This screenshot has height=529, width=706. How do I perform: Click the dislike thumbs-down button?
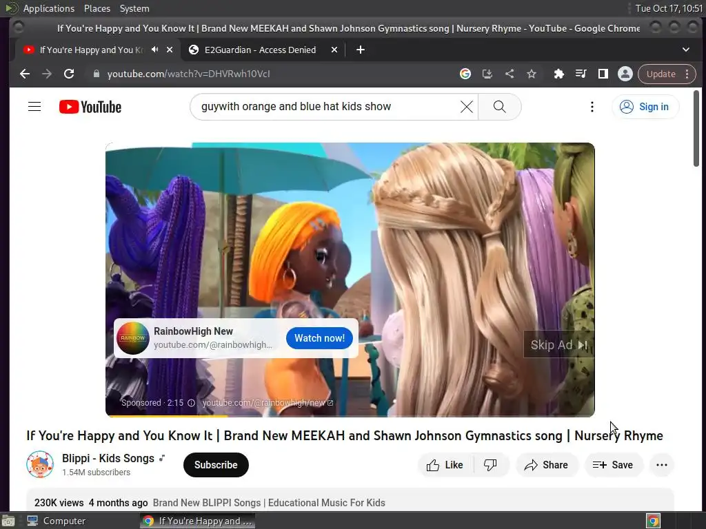490,465
